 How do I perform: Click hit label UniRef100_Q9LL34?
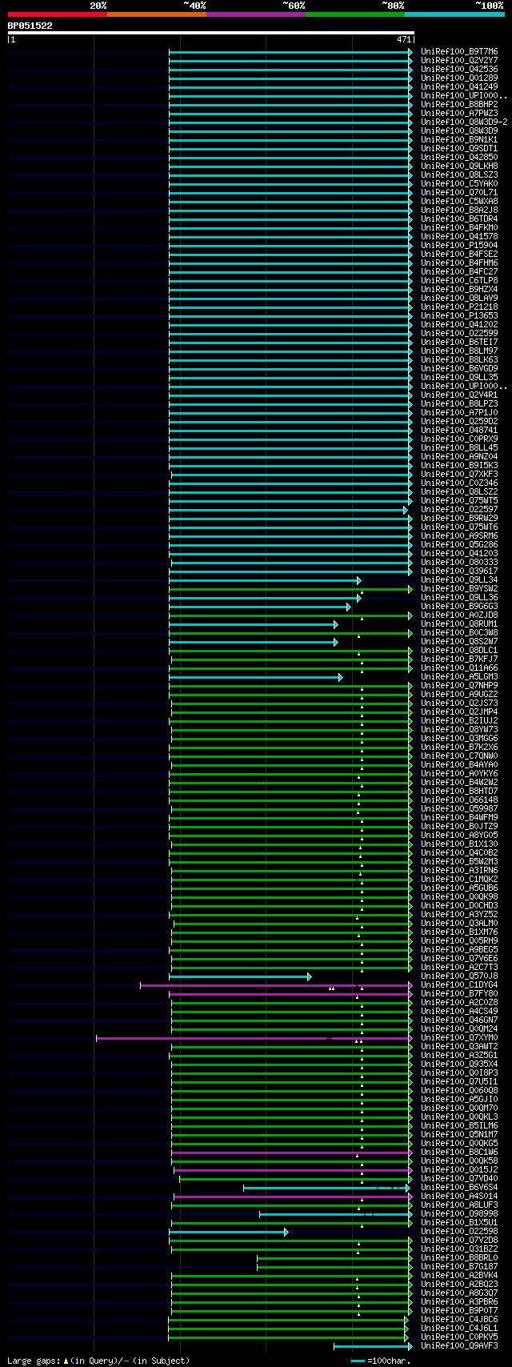[459, 579]
